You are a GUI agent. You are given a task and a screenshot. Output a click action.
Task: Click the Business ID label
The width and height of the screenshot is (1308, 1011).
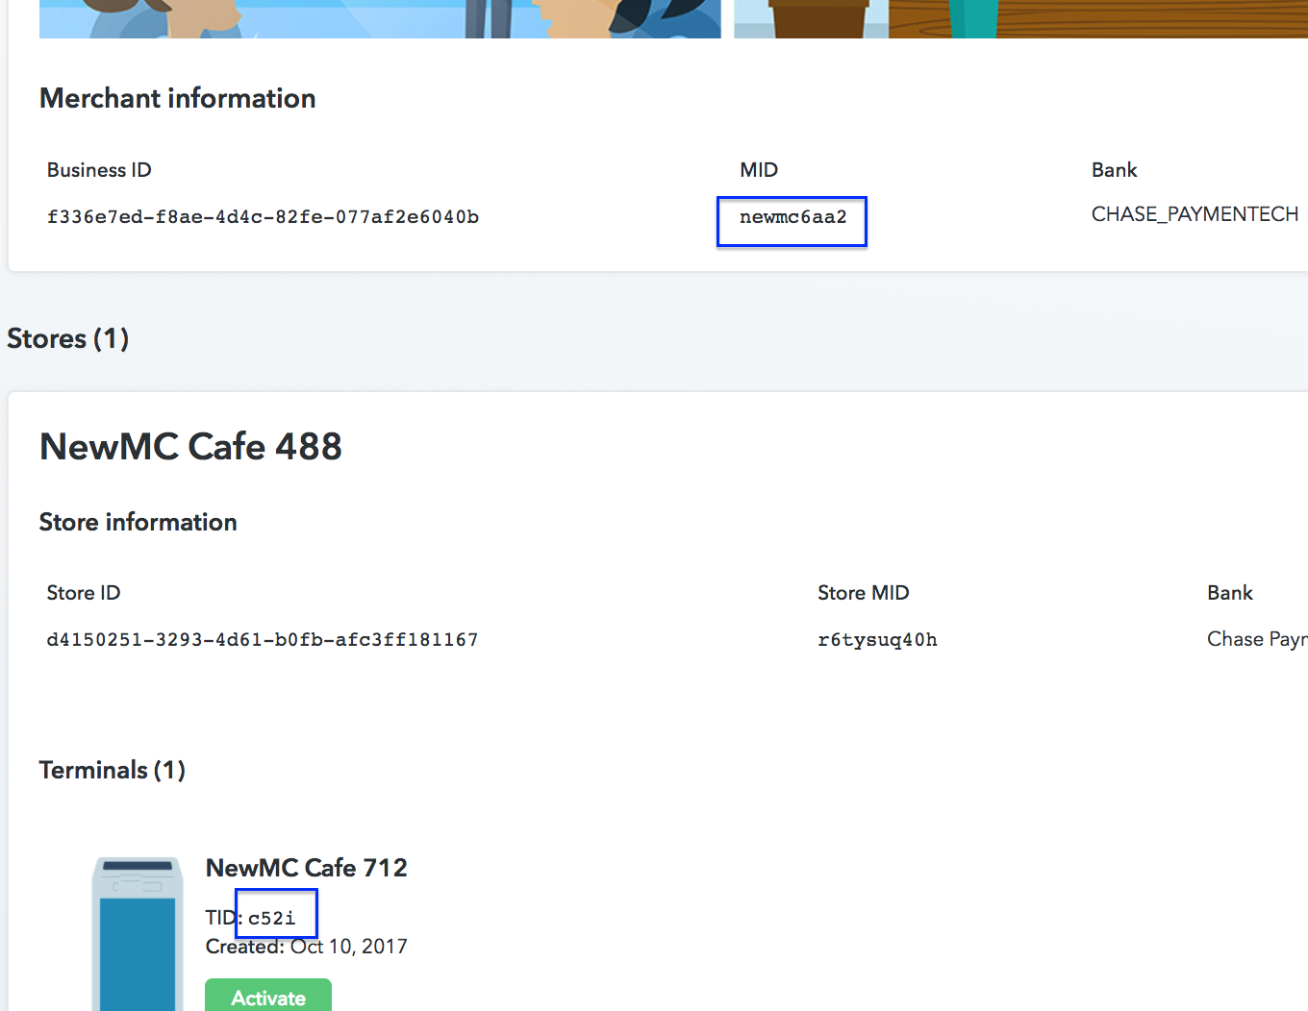pyautogui.click(x=99, y=170)
